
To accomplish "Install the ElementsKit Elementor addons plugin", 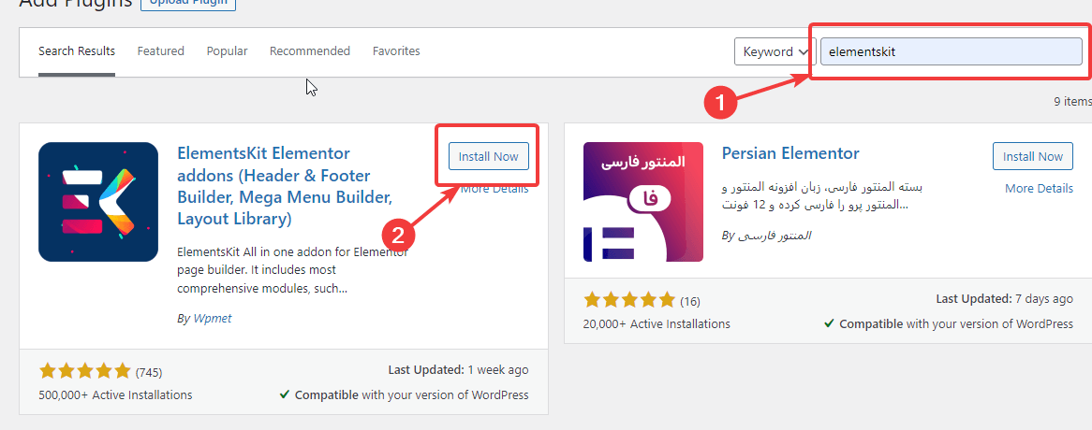I will point(488,156).
